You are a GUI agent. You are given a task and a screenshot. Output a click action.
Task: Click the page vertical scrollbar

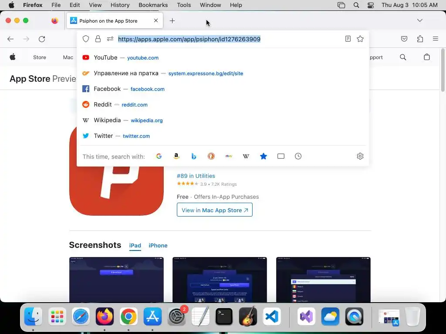click(x=443, y=70)
